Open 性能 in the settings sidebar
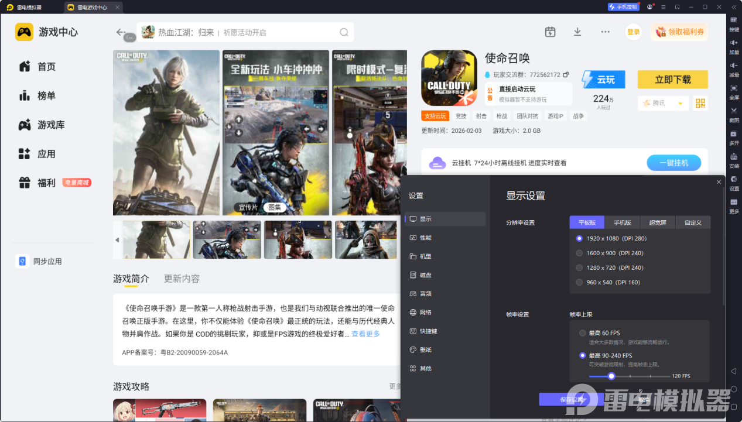This screenshot has height=422, width=742. [x=425, y=238]
